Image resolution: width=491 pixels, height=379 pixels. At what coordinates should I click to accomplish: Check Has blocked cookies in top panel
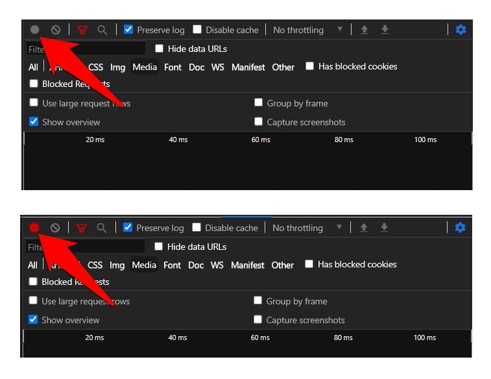[x=309, y=66]
